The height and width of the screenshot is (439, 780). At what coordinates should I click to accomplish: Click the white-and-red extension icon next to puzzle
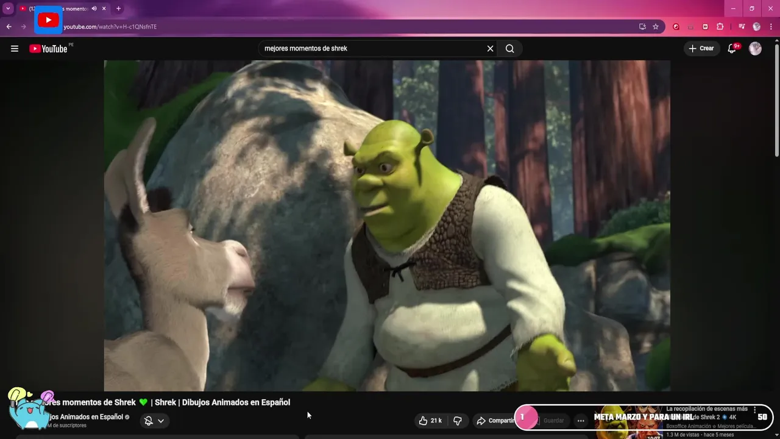(x=706, y=27)
